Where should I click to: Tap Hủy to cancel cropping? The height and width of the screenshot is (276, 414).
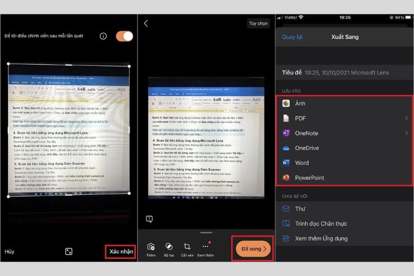click(10, 252)
